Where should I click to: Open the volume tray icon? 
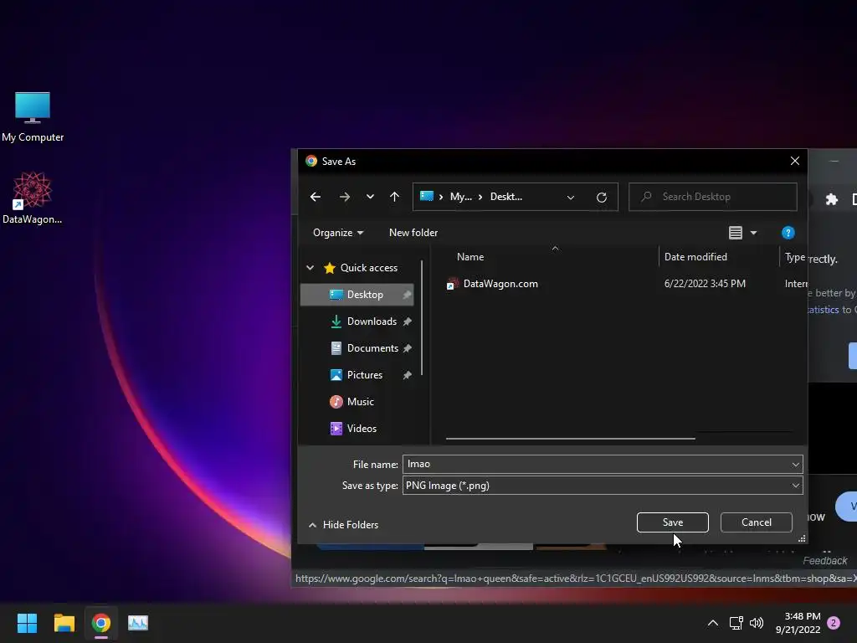tap(757, 623)
